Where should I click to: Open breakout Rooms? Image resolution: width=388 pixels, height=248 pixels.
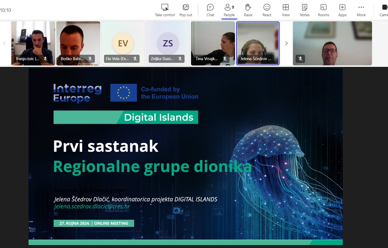tap(323, 10)
